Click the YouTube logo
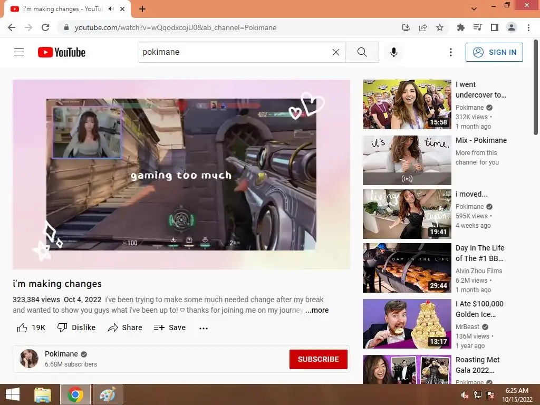540x405 pixels. tap(62, 52)
